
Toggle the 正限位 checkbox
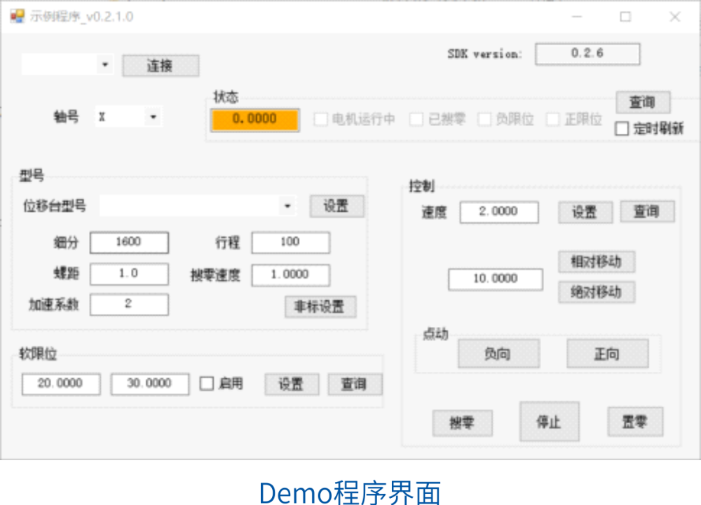[552, 119]
